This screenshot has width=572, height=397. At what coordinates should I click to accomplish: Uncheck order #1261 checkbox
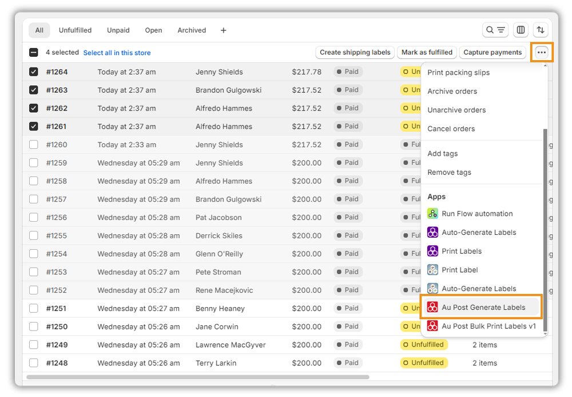pyautogui.click(x=34, y=127)
